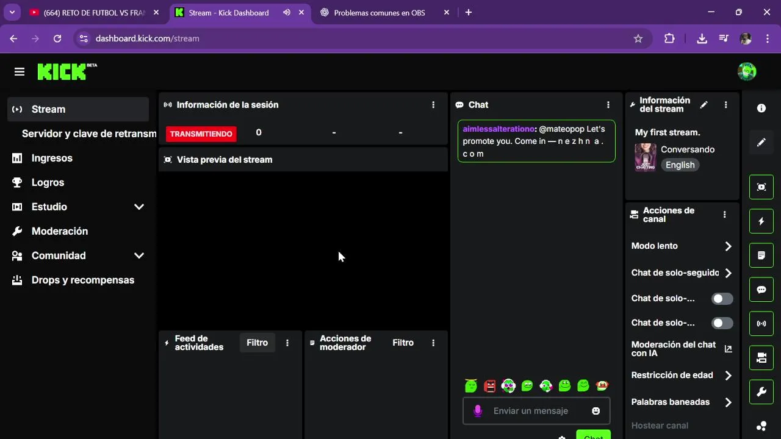The image size is (781, 439).
Task: Toggle first Chat de solo-... switch
Action: tap(722, 299)
